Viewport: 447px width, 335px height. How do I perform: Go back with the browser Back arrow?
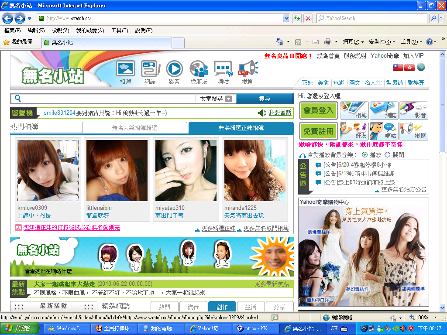point(7,18)
